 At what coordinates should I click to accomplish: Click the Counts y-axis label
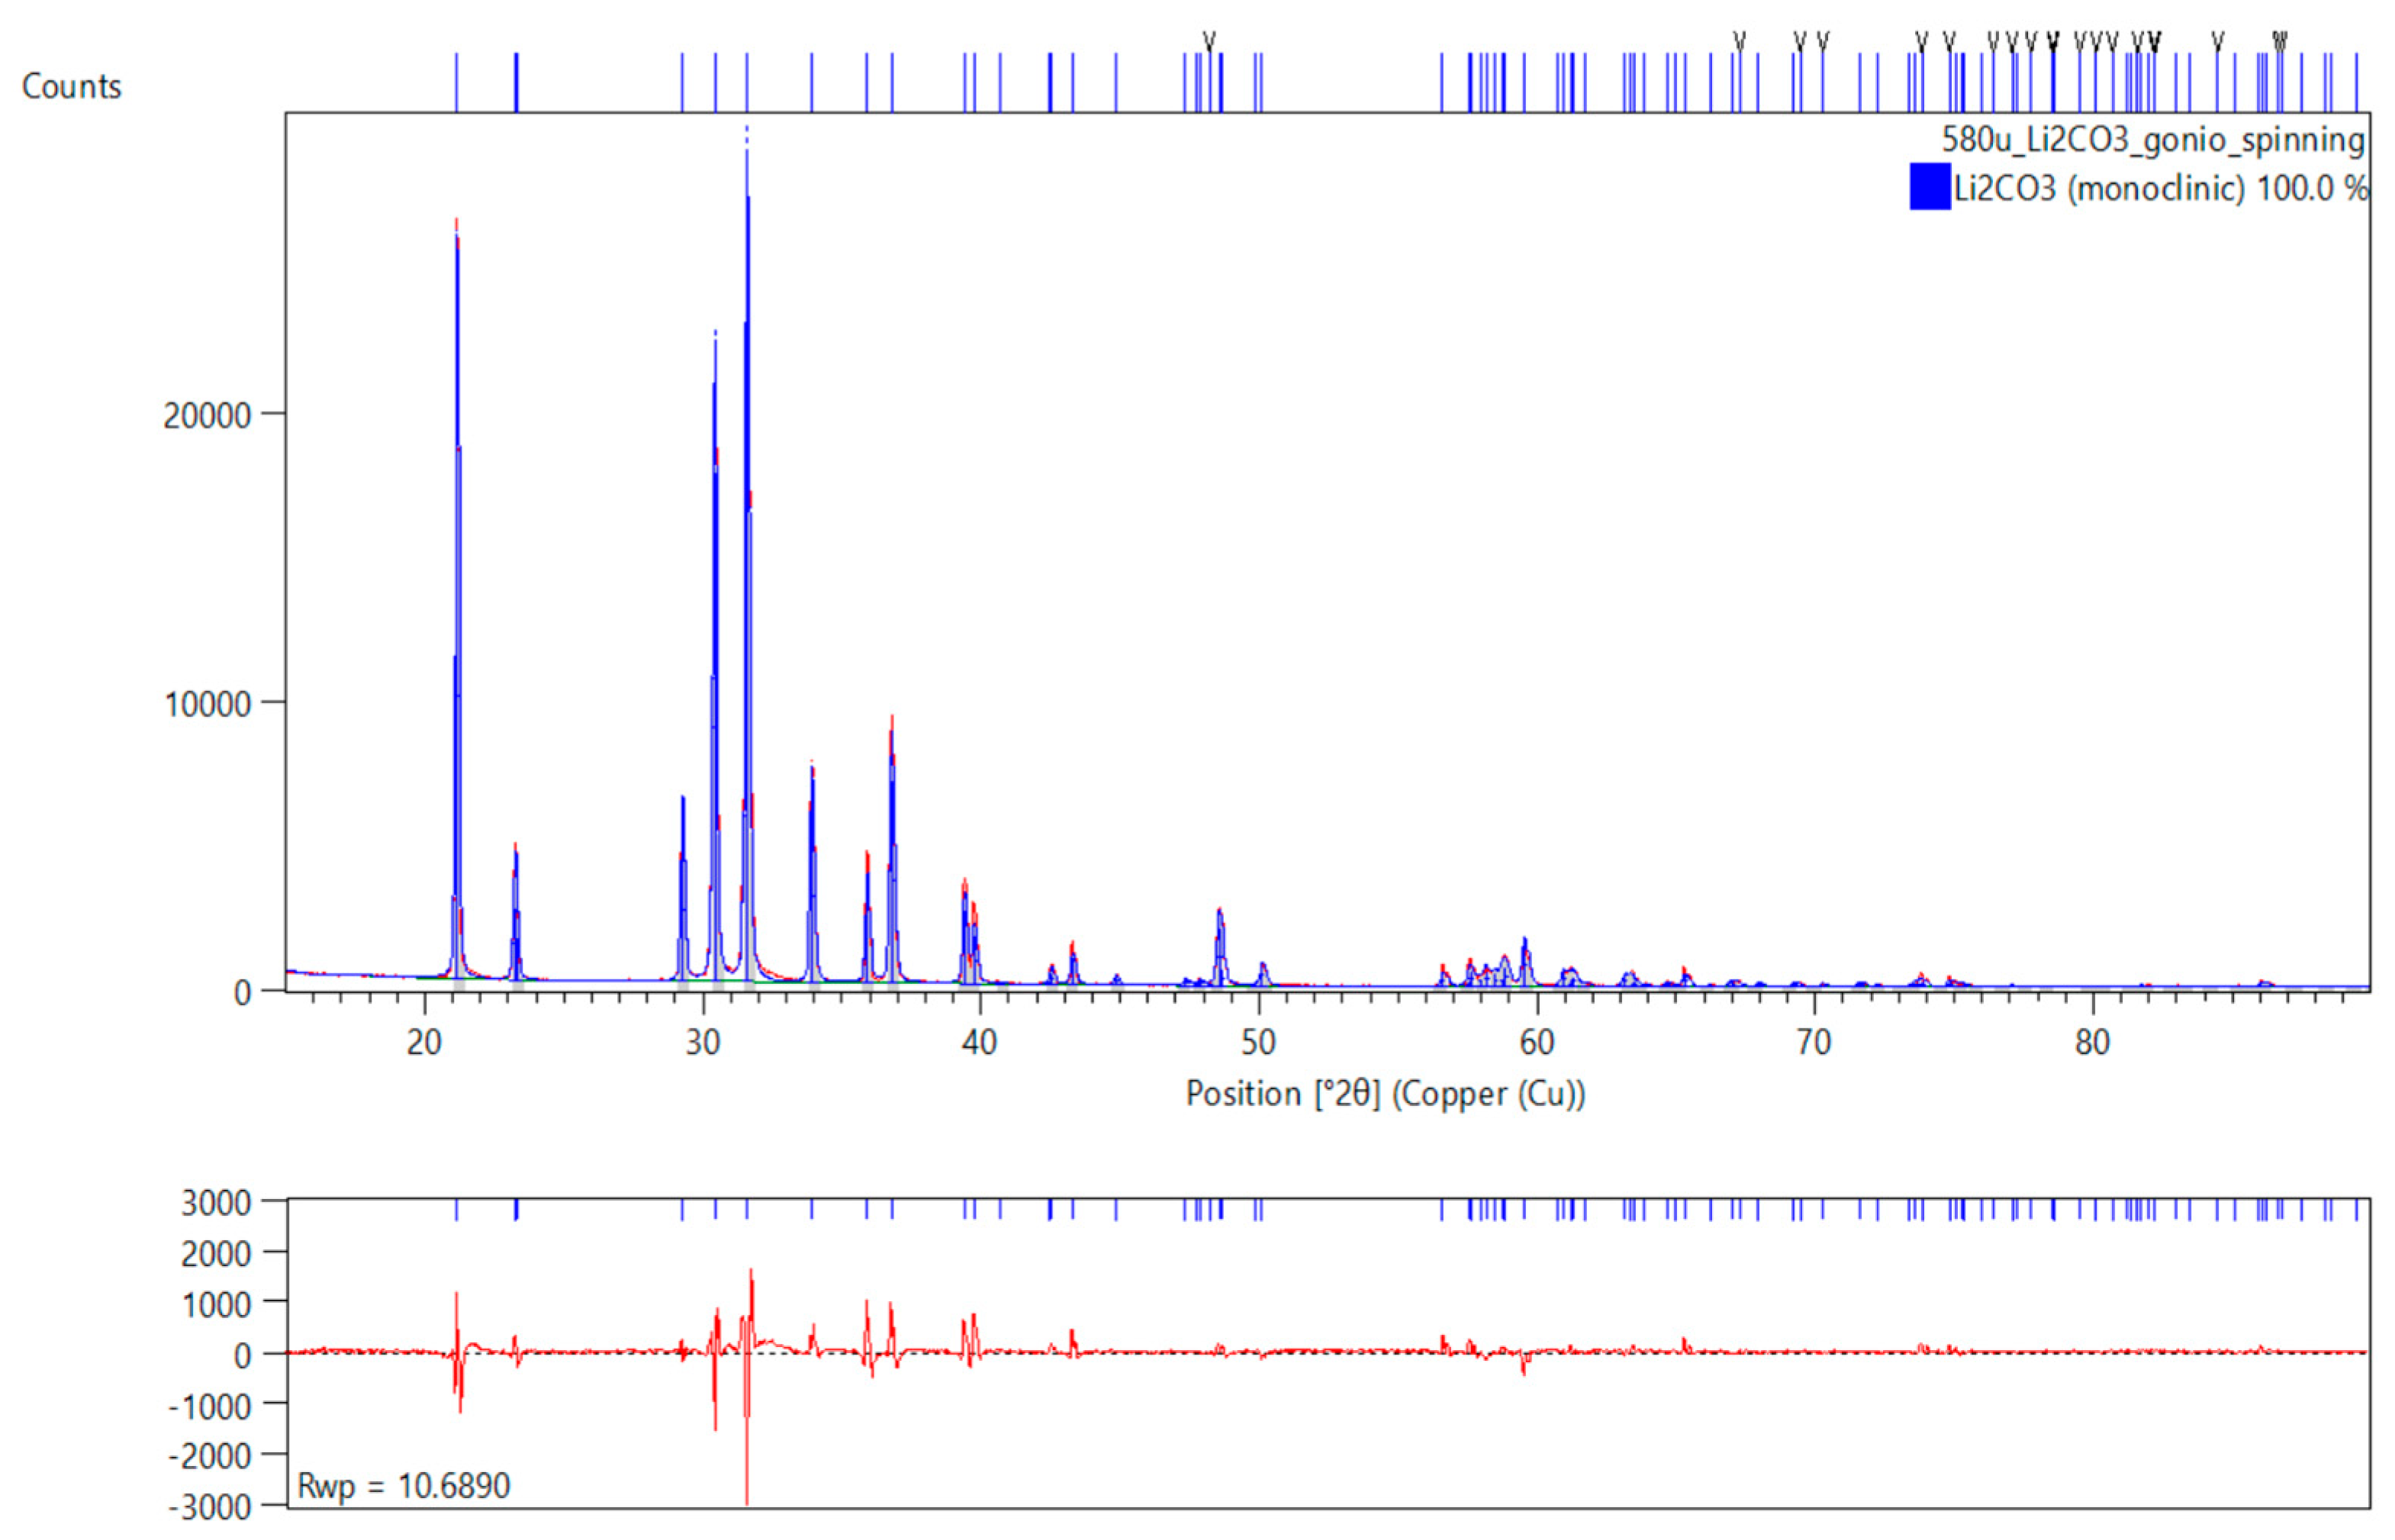tap(71, 87)
